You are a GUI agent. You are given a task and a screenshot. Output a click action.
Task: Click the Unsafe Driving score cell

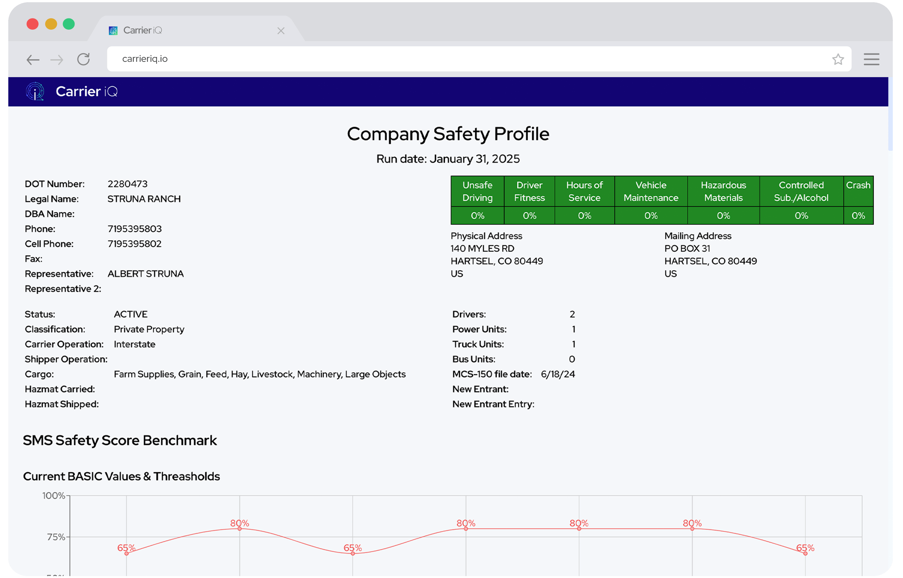pos(477,215)
